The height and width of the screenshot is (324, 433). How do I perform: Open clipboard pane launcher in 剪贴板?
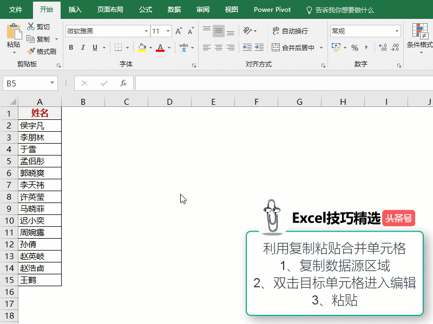click(58, 65)
